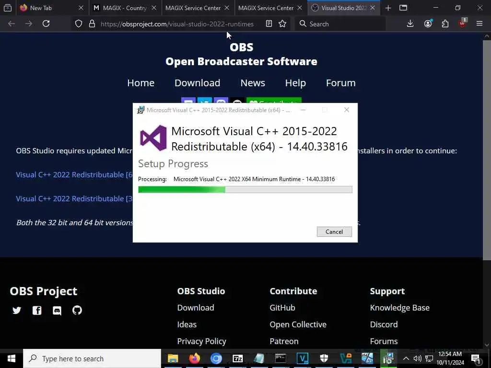Open a new tab with plus button
Viewport: 491px width, 368px height.
(x=388, y=8)
